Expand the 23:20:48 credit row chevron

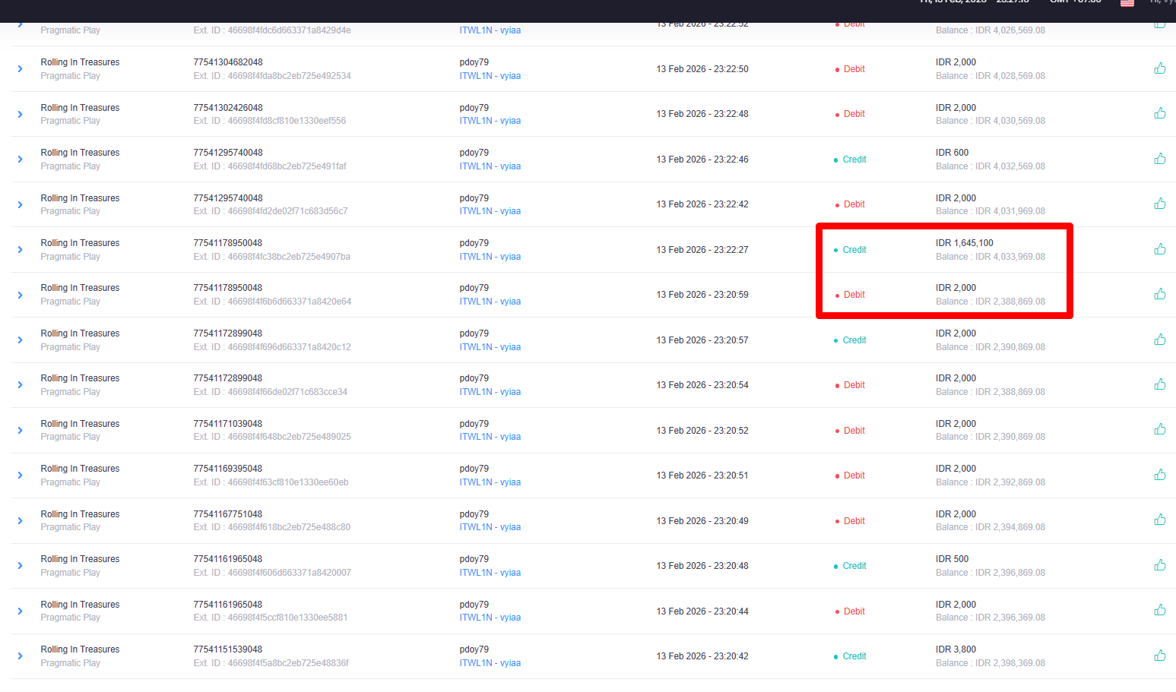tap(20, 566)
